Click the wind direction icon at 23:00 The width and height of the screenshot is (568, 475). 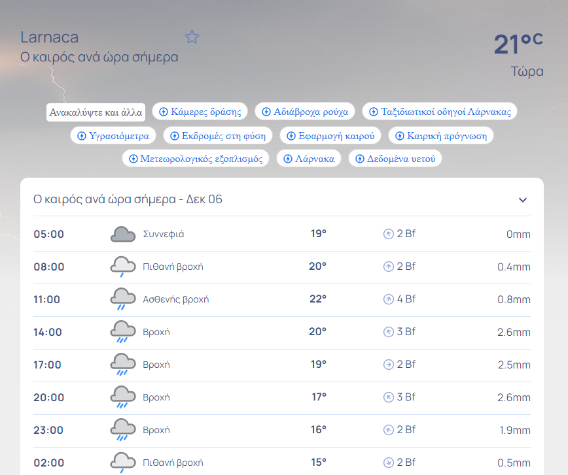coord(388,430)
